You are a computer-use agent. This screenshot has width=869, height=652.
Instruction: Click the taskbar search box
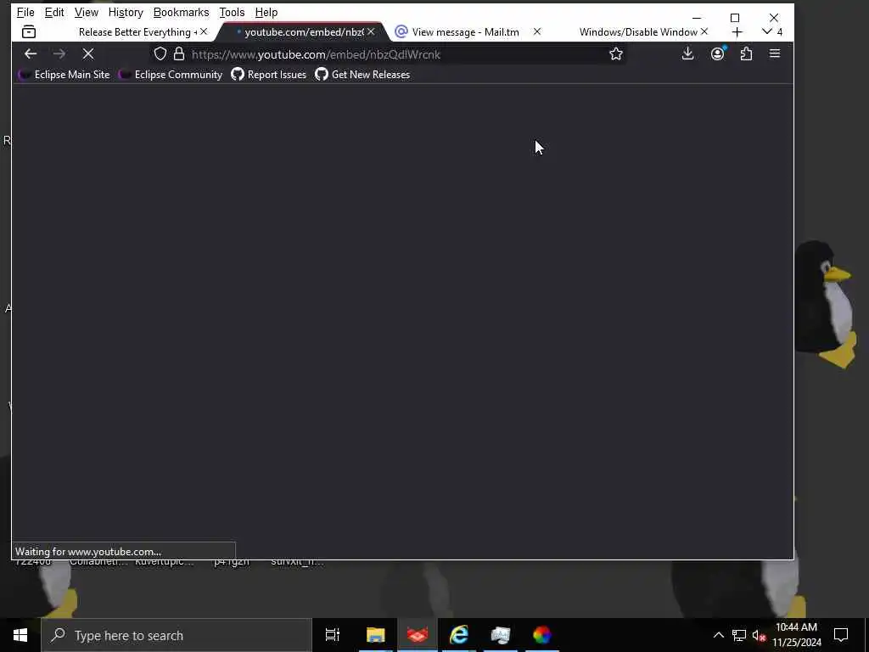177,635
